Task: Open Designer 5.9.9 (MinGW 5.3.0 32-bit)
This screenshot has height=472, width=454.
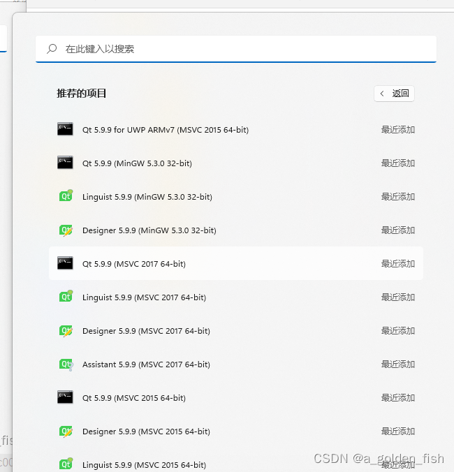Action: coord(236,230)
